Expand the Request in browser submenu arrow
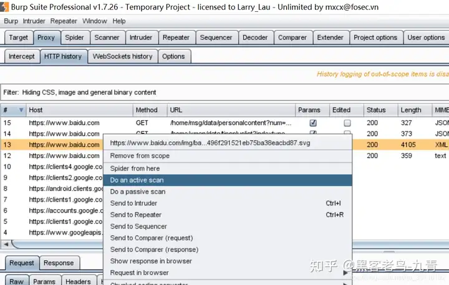Viewport: 449px width, 285px height. tap(346, 273)
